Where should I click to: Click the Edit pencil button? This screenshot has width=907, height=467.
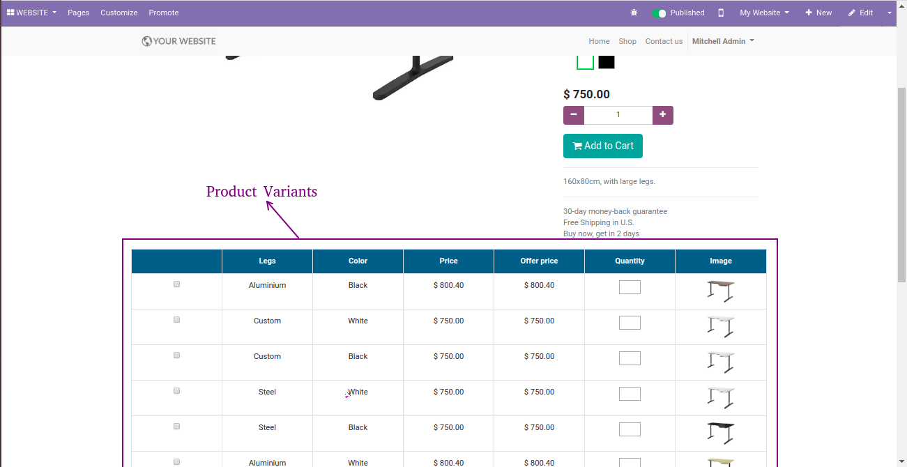(x=860, y=13)
